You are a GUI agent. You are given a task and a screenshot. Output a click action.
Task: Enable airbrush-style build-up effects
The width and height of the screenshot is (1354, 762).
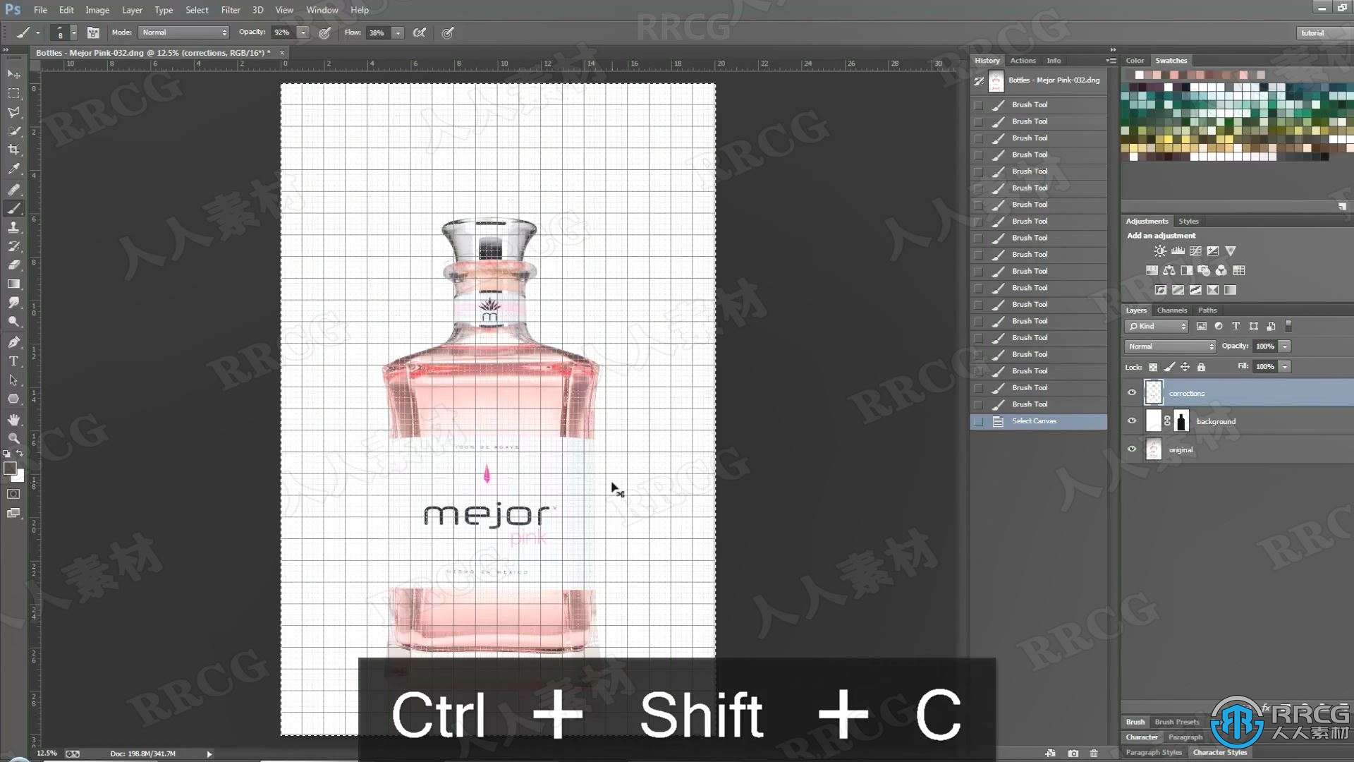click(x=420, y=32)
